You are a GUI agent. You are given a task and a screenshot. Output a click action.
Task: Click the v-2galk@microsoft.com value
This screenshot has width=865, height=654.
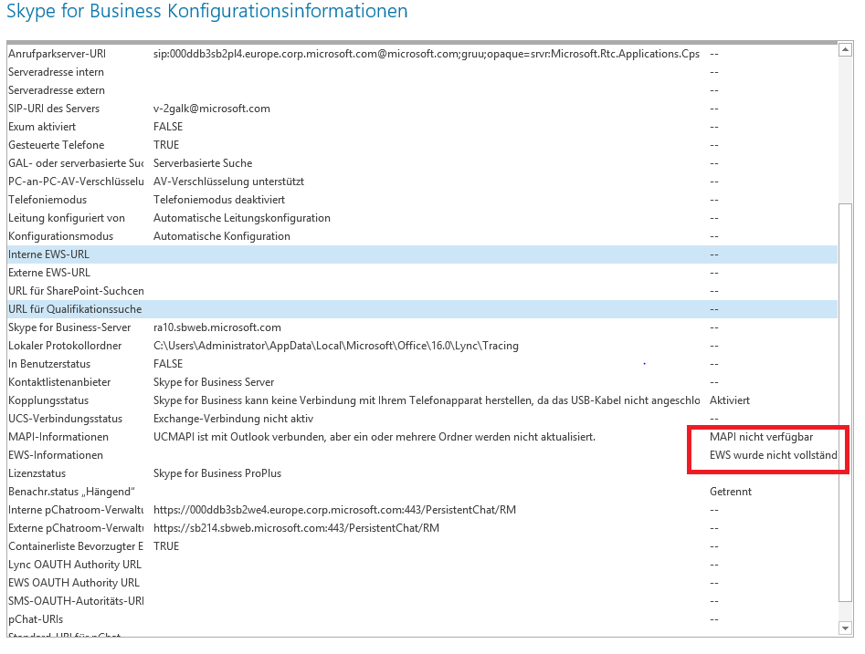point(212,109)
